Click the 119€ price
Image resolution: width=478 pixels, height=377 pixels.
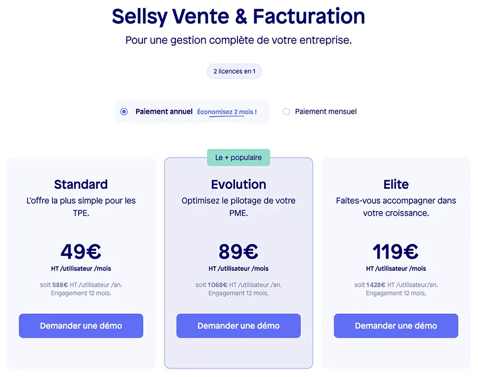click(396, 251)
